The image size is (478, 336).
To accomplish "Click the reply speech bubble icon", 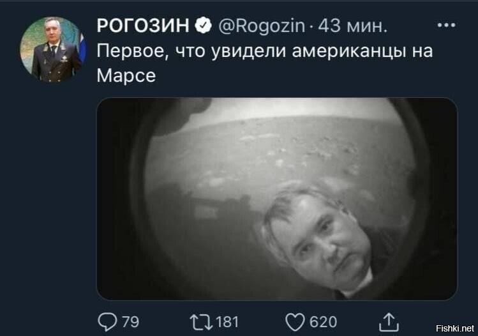I will (x=107, y=322).
